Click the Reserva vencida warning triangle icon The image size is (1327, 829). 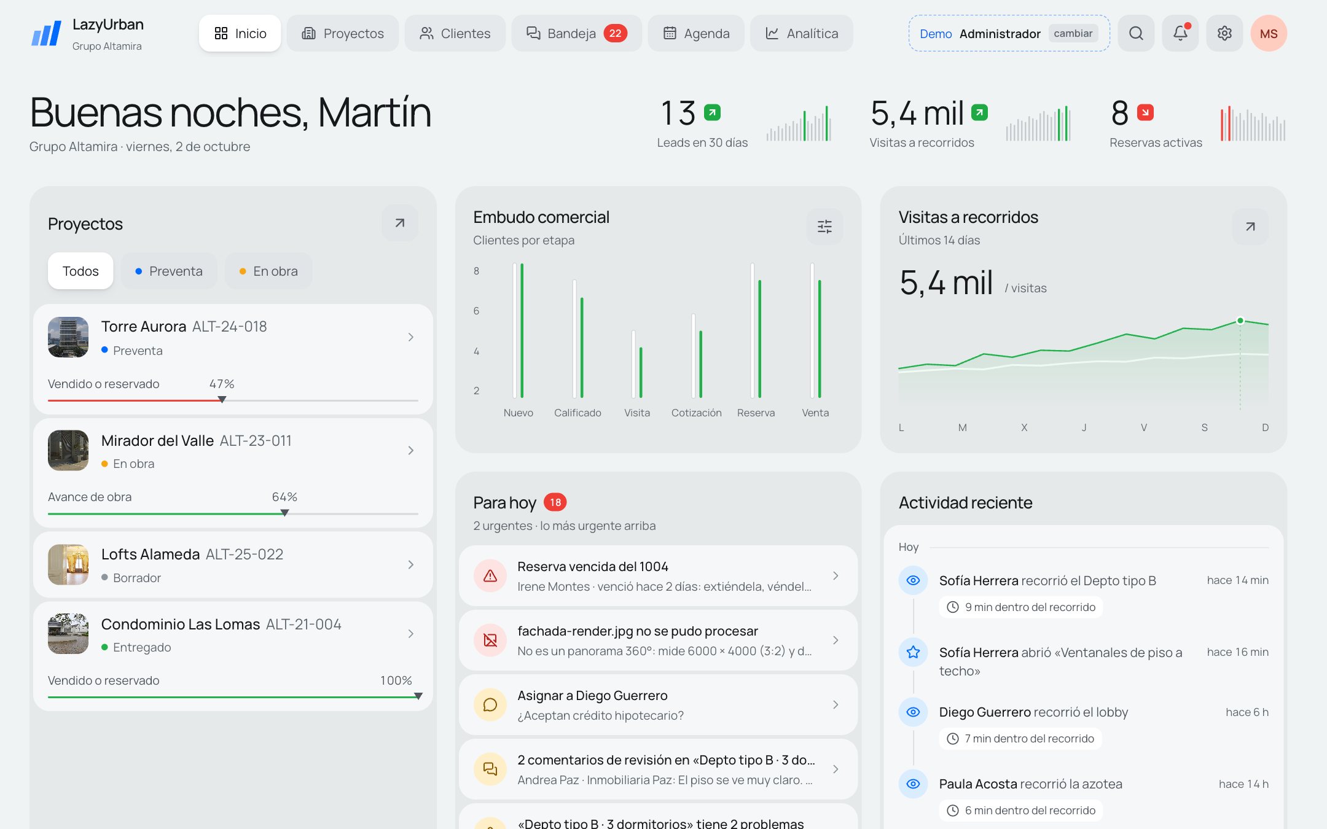tap(490, 576)
